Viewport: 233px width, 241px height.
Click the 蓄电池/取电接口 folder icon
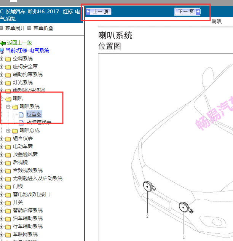click(8, 195)
